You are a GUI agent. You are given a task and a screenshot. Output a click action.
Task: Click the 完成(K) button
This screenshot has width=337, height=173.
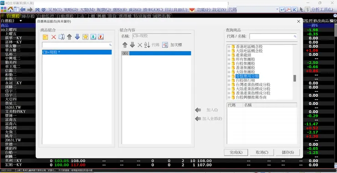click(236, 153)
